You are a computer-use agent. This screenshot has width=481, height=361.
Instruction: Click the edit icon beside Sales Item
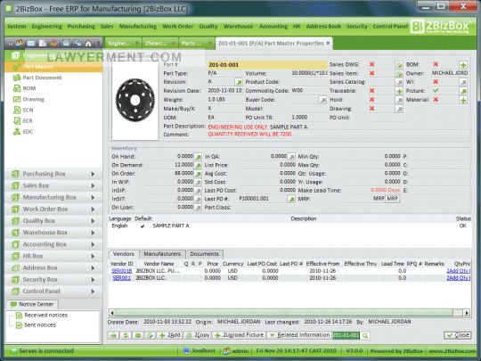click(399, 74)
